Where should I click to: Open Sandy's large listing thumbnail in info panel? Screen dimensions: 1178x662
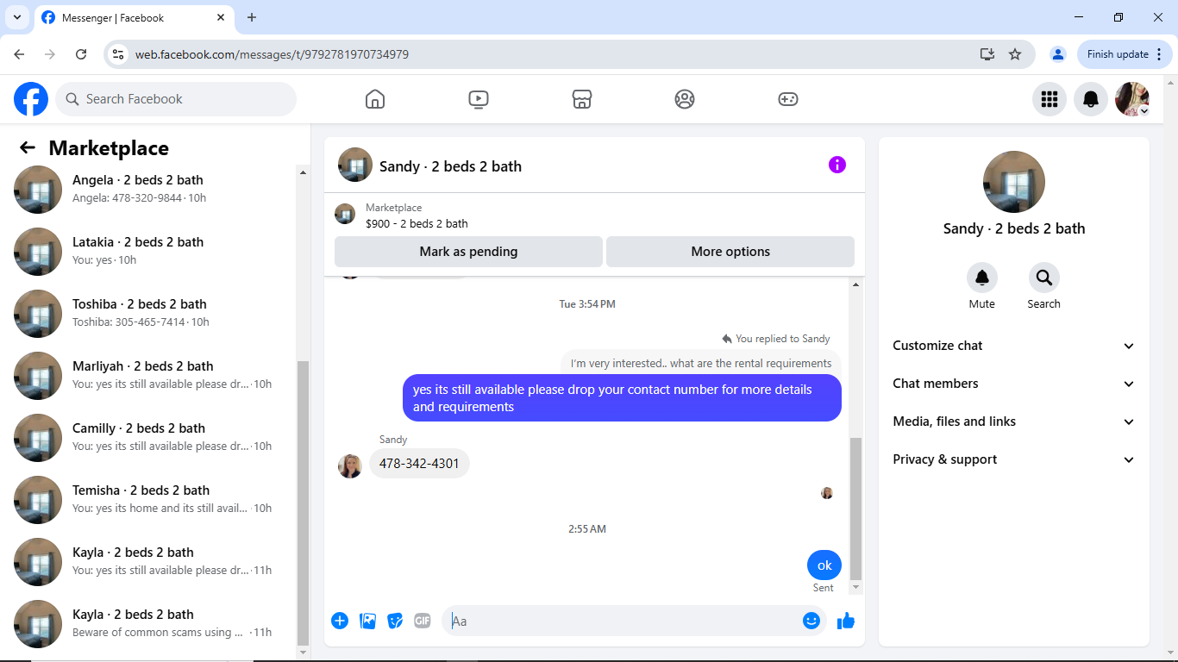[1014, 182]
